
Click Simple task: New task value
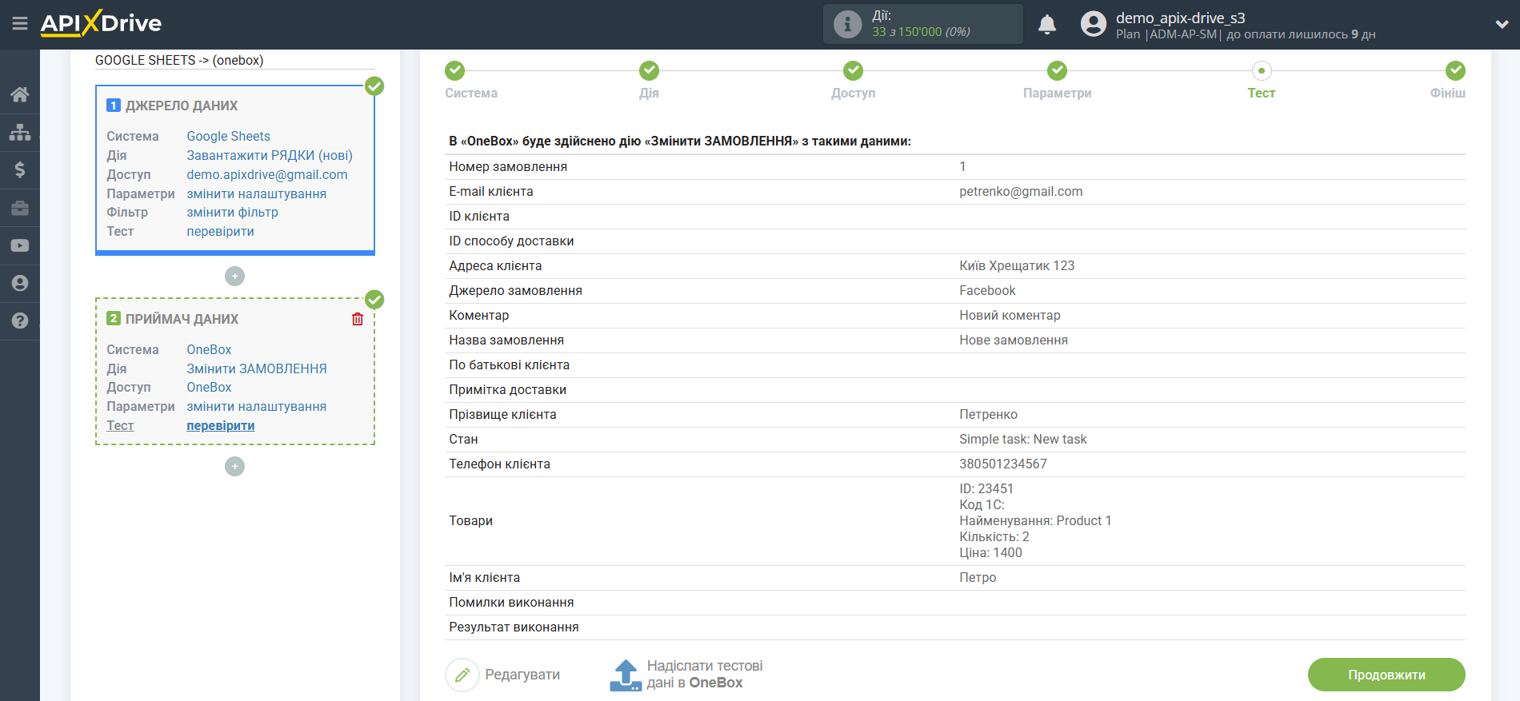pos(1022,440)
